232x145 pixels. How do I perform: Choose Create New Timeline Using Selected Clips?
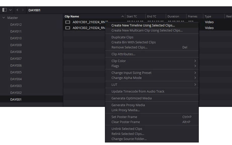tap(143, 25)
